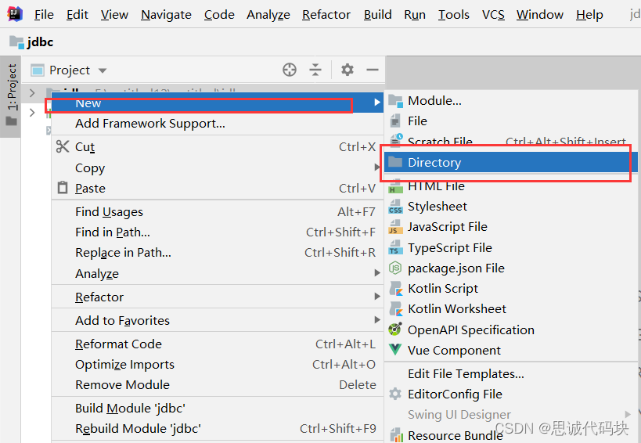This screenshot has height=443, width=641.
Task: Select New in the context menu
Action: 217,103
